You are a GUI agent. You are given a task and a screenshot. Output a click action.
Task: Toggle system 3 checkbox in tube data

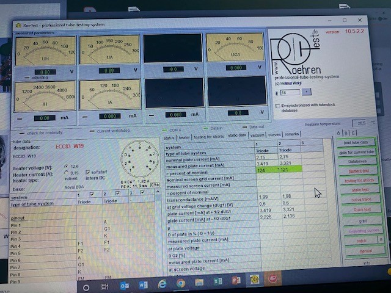[x=142, y=192]
